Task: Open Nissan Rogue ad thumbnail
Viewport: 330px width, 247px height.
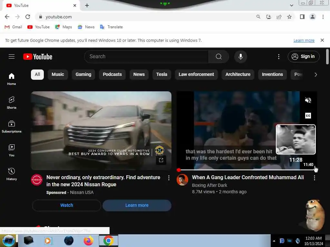Action: (101, 131)
